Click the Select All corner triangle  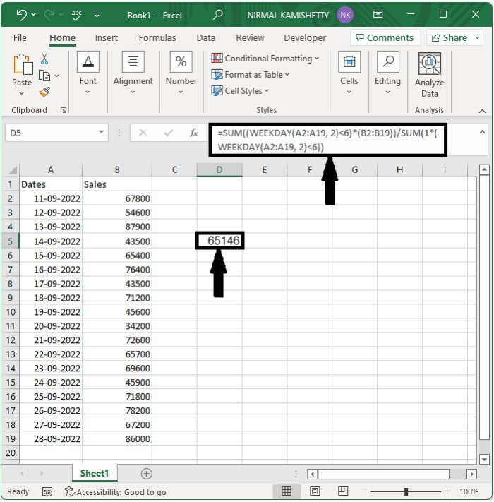(12, 169)
